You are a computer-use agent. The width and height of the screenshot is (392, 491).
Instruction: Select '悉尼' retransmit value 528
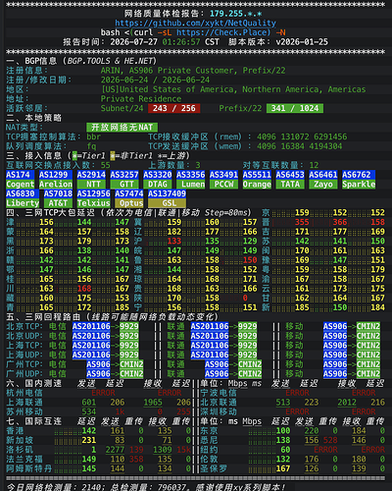(330, 441)
